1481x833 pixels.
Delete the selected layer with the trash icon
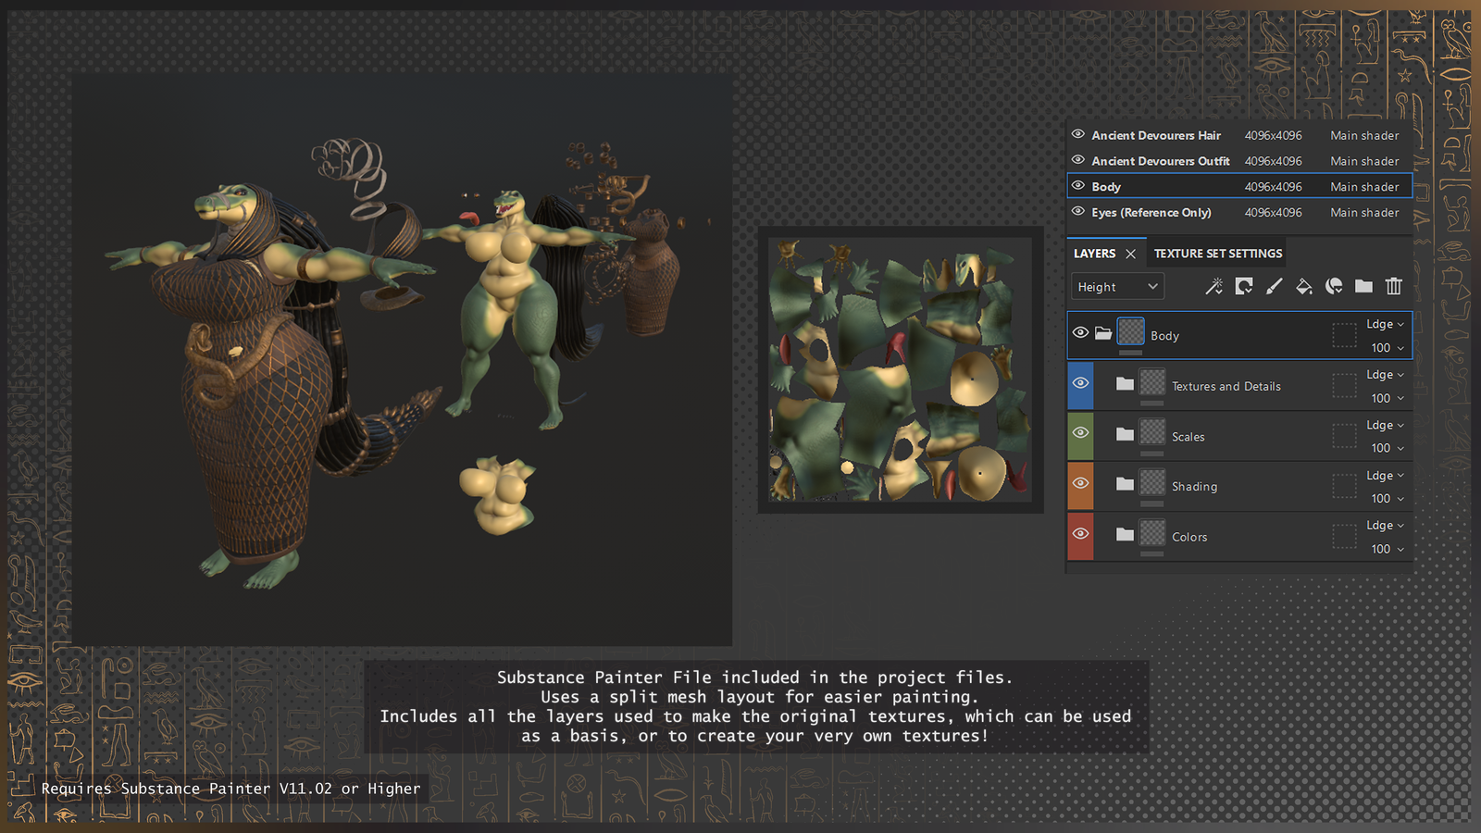tap(1393, 287)
